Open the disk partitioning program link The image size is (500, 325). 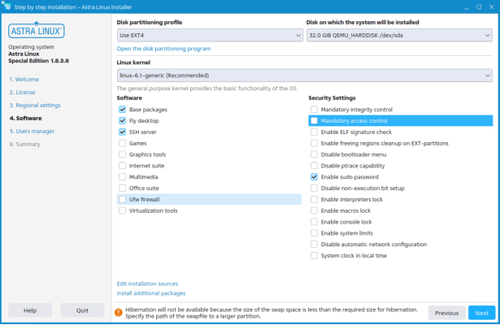(163, 49)
